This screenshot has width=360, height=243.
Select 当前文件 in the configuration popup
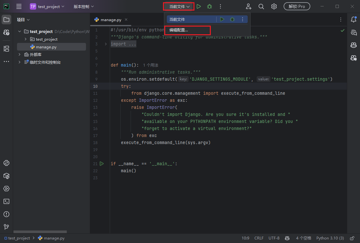point(191,20)
